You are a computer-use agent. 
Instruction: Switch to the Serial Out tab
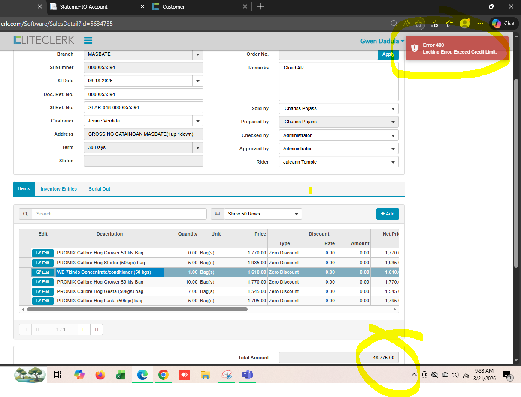click(x=100, y=189)
